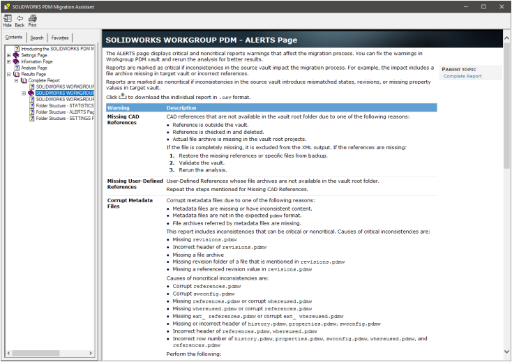Click the Hide toolbar icon

pyautogui.click(x=7, y=20)
